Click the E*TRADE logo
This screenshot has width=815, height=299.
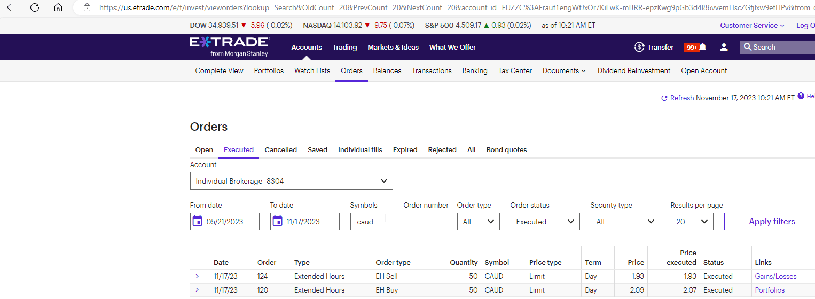230,46
